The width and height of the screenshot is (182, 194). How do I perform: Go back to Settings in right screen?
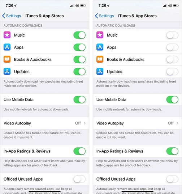point(104,16)
